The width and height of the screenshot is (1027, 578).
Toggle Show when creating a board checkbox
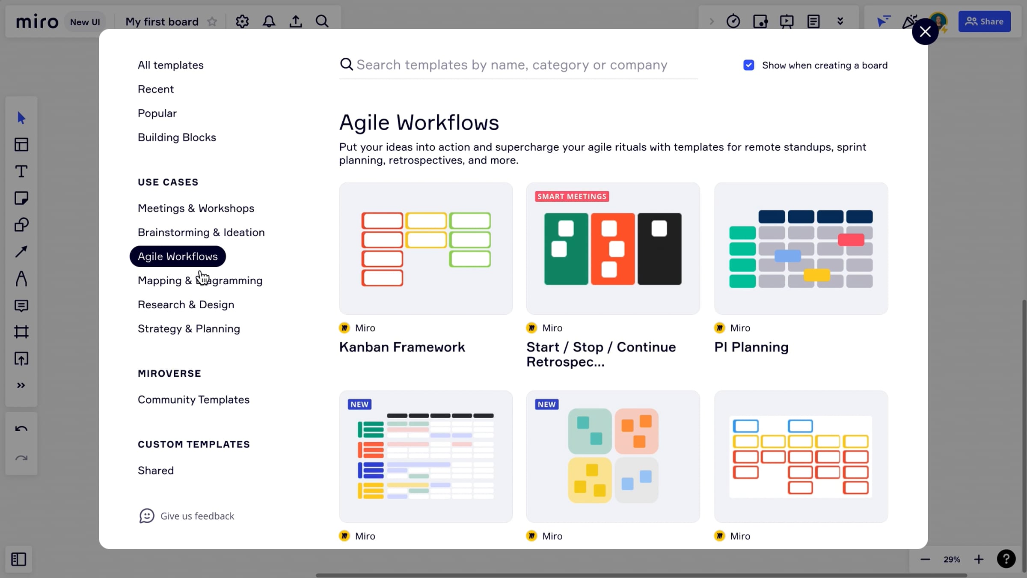coord(749,65)
